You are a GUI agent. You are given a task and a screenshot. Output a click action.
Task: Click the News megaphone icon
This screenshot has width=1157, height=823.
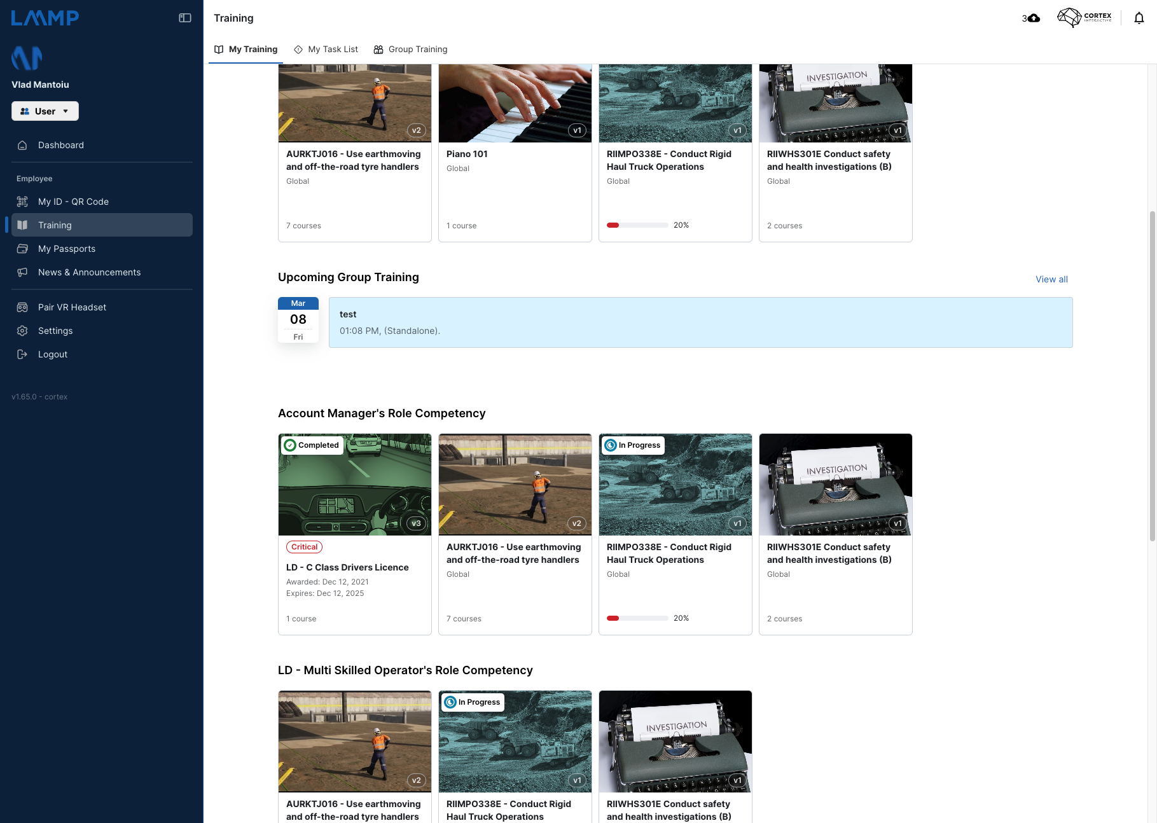(22, 272)
